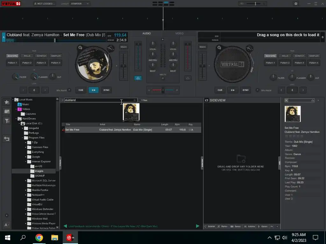Image resolution: width=326 pixels, height=244 pixels.
Task: Open Sampler tab in sideview bar
Action: point(236,226)
